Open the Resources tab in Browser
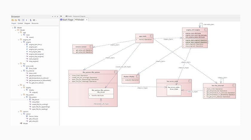The width and height of the screenshot is (251, 140). pos(35,23)
